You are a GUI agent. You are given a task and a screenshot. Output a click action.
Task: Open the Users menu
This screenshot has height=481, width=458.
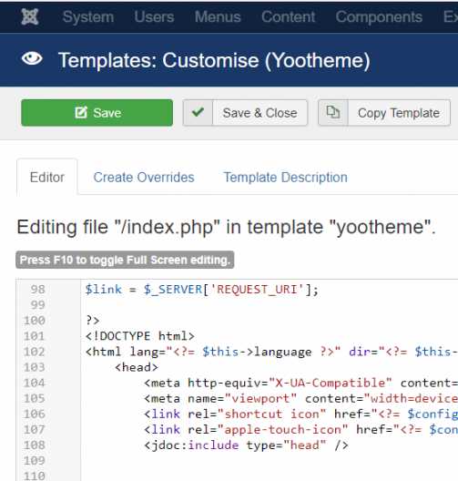pos(154,17)
